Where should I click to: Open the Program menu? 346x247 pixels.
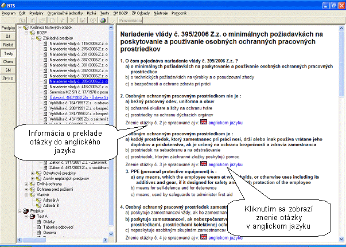pos(9,13)
